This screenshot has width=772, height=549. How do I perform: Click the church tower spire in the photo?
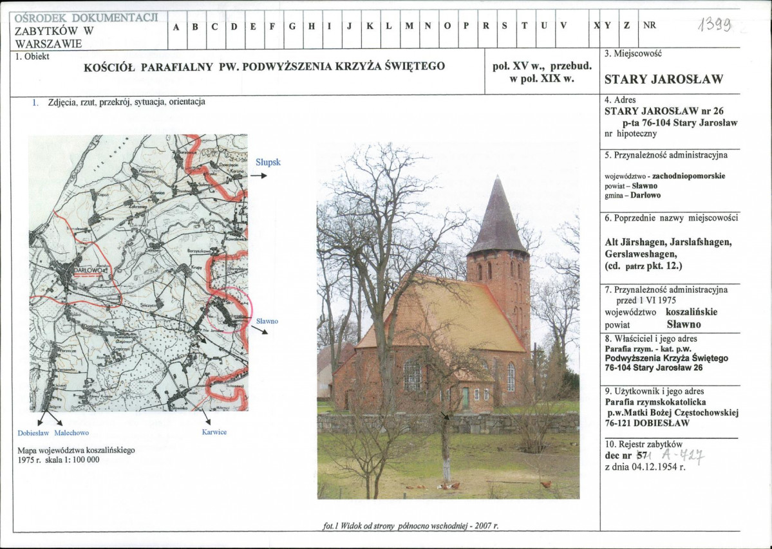point(498,216)
